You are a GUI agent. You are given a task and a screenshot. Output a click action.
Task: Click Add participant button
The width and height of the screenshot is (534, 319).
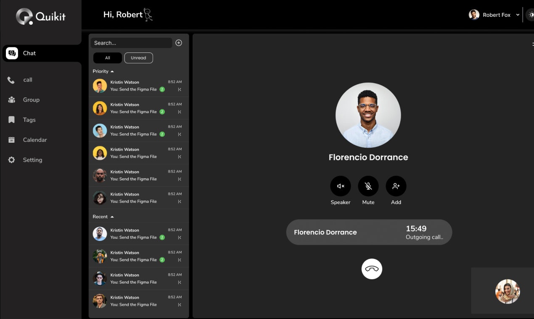[396, 186]
